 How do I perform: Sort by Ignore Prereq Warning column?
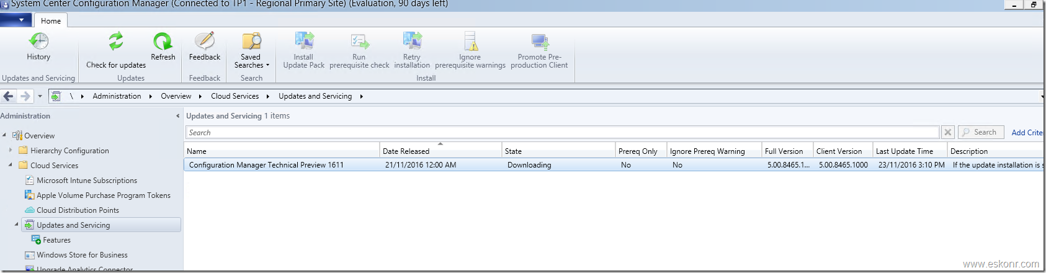coord(714,151)
